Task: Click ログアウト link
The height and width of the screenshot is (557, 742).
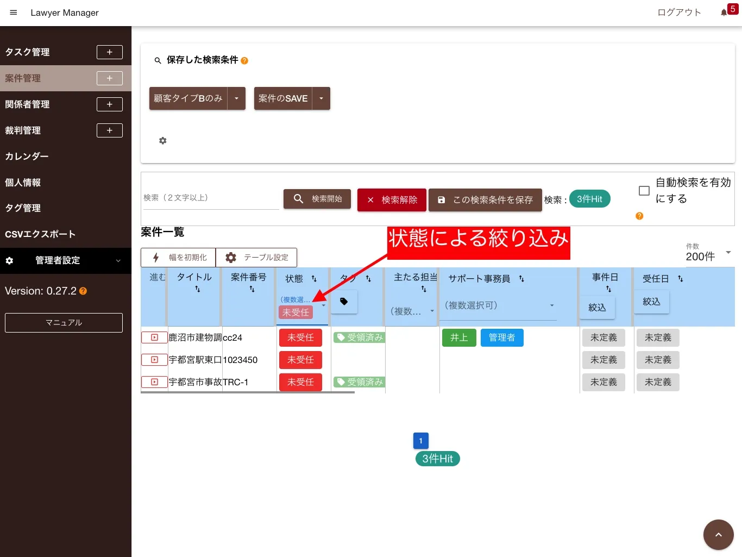Action: coord(679,12)
